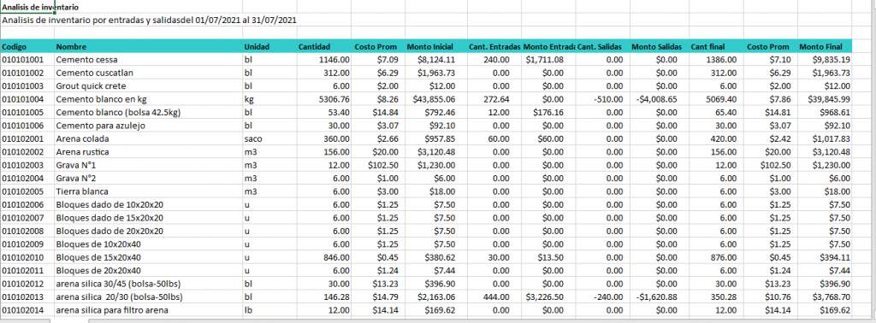
Task: Select the Codigo column header
Action: point(27,46)
